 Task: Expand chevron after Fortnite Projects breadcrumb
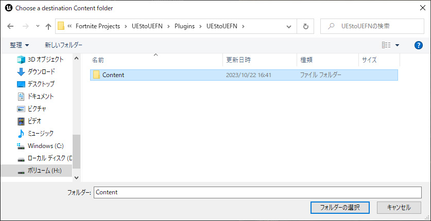point(126,26)
